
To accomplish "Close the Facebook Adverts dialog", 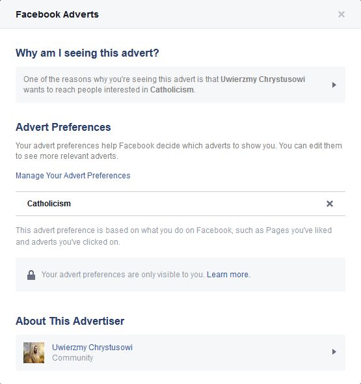I will pos(341,14).
